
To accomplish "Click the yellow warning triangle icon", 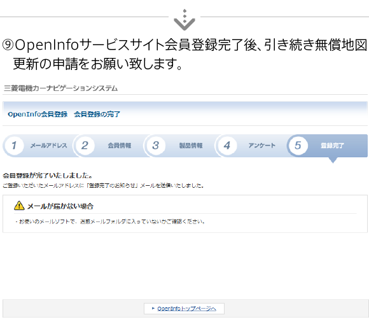I will [x=19, y=206].
